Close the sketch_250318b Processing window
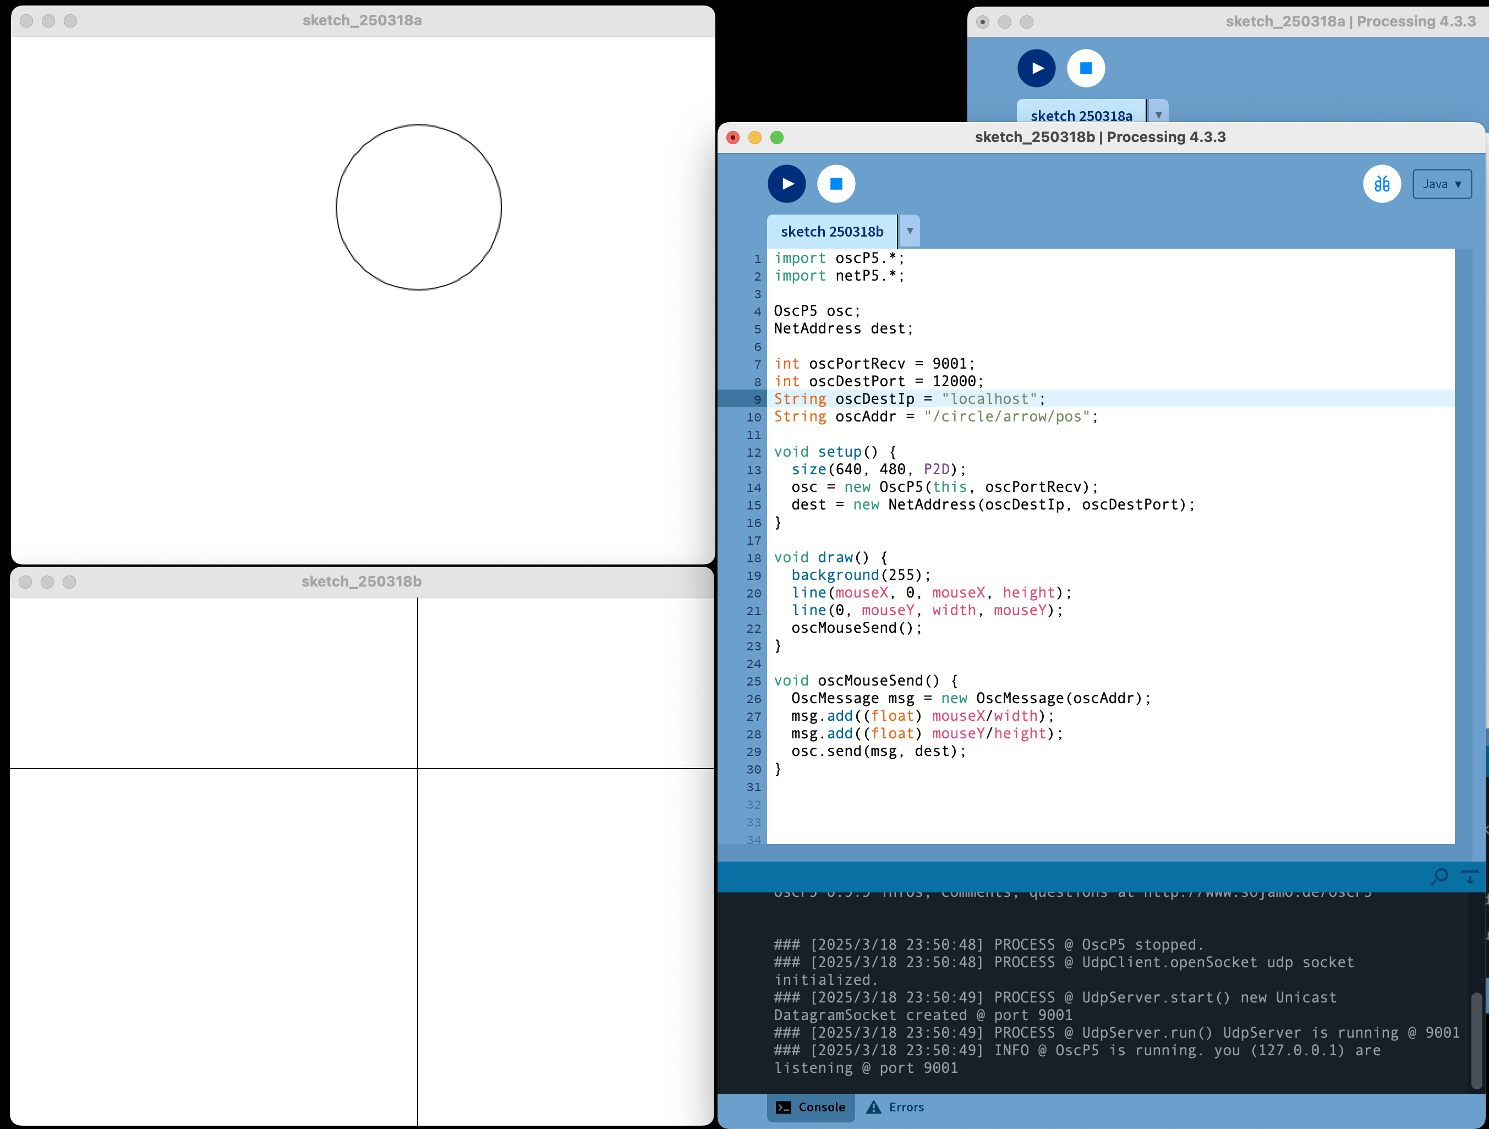The width and height of the screenshot is (1489, 1129). (733, 138)
